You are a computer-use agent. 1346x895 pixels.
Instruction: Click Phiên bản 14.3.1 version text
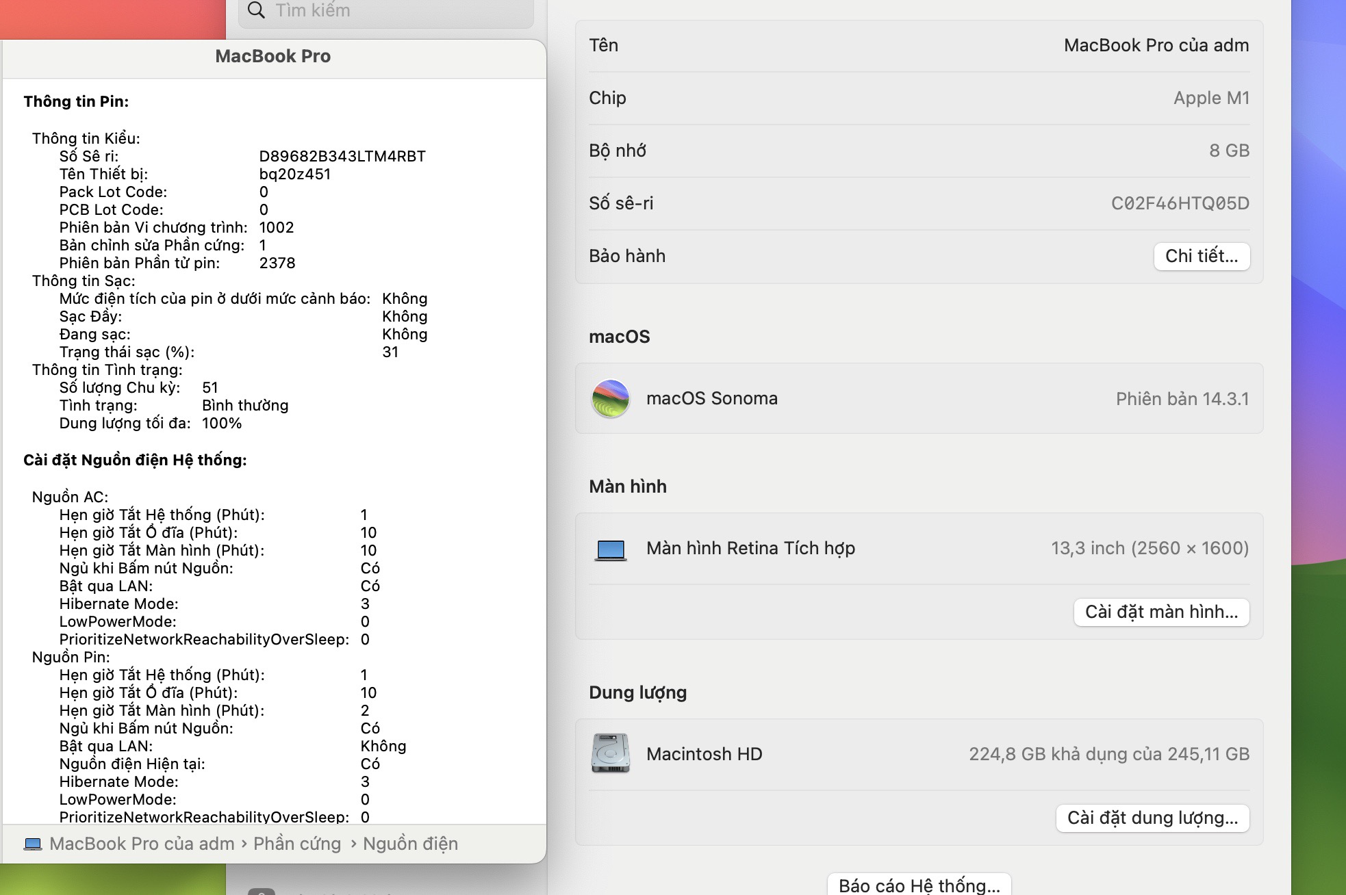click(1182, 399)
